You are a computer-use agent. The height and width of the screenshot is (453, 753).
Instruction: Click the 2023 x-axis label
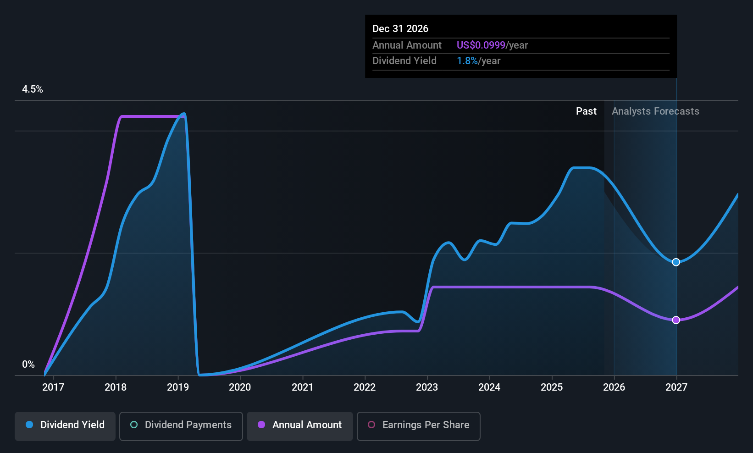click(427, 387)
